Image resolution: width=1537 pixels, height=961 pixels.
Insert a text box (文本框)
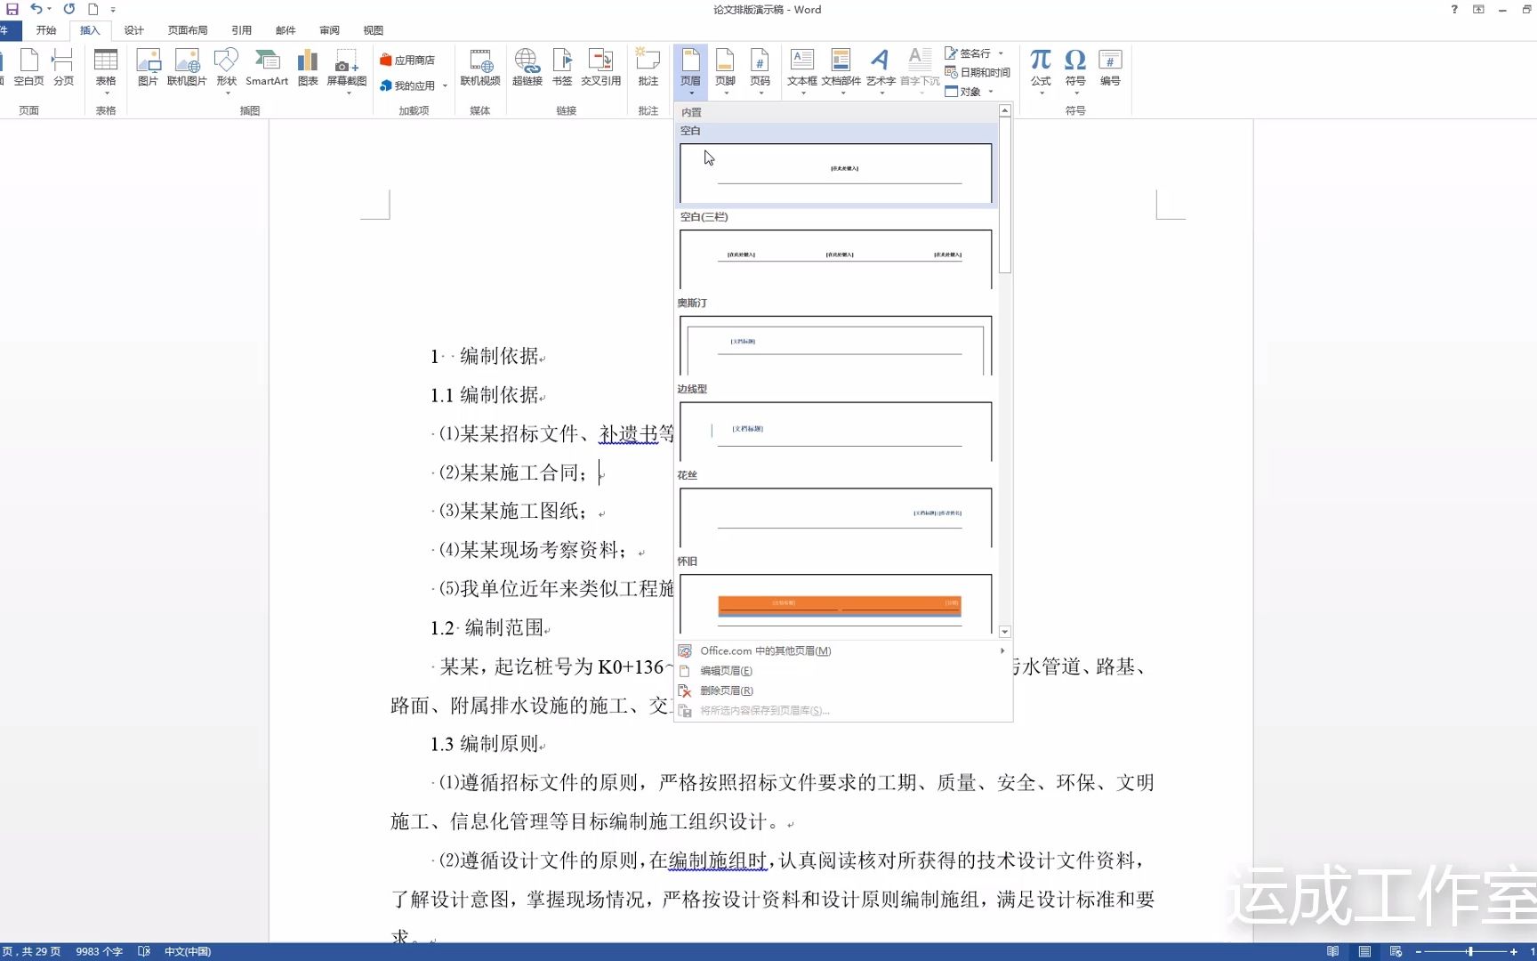coord(802,71)
